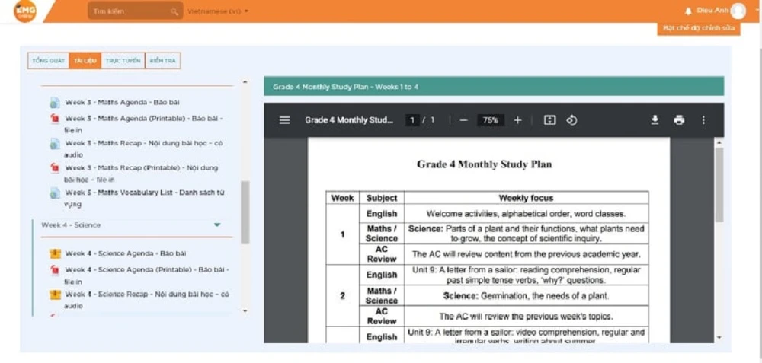Viewport: 762px width, 363px height.
Task: Click the notification bell icon
Action: click(689, 11)
